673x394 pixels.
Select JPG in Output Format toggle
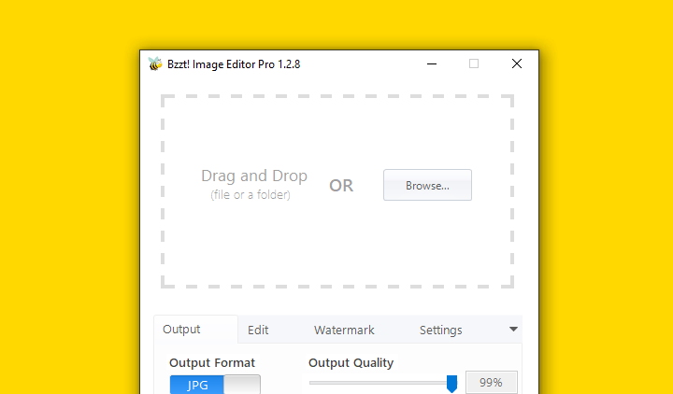pos(197,385)
